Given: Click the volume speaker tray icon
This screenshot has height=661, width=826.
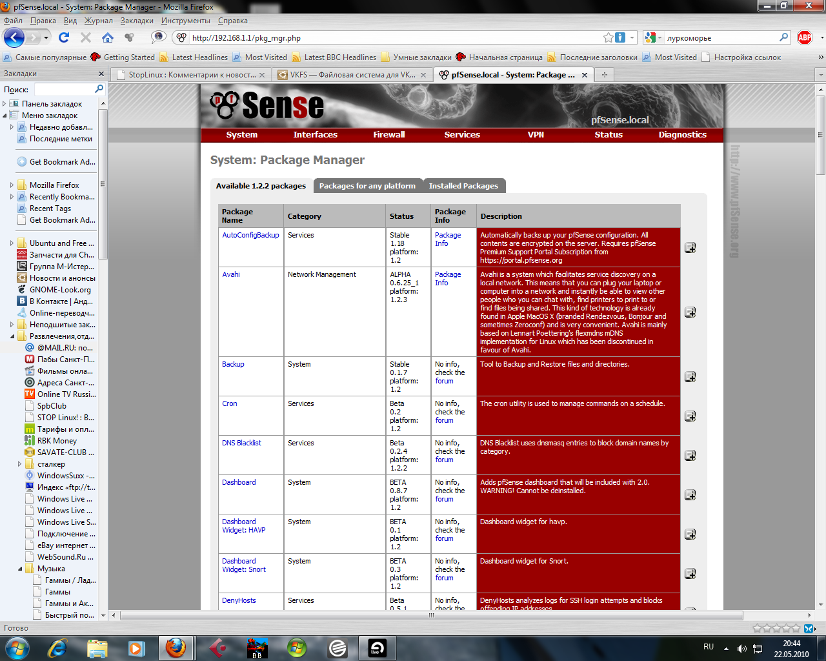Looking at the screenshot, I should coord(742,649).
